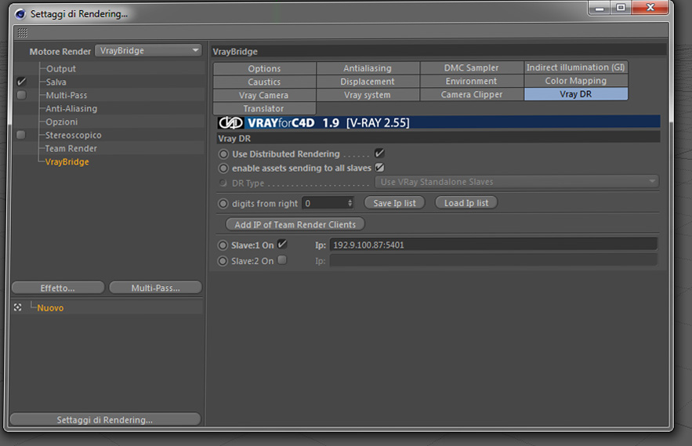Select VrayBridge in the settings tree
The image size is (692, 446).
pos(67,161)
